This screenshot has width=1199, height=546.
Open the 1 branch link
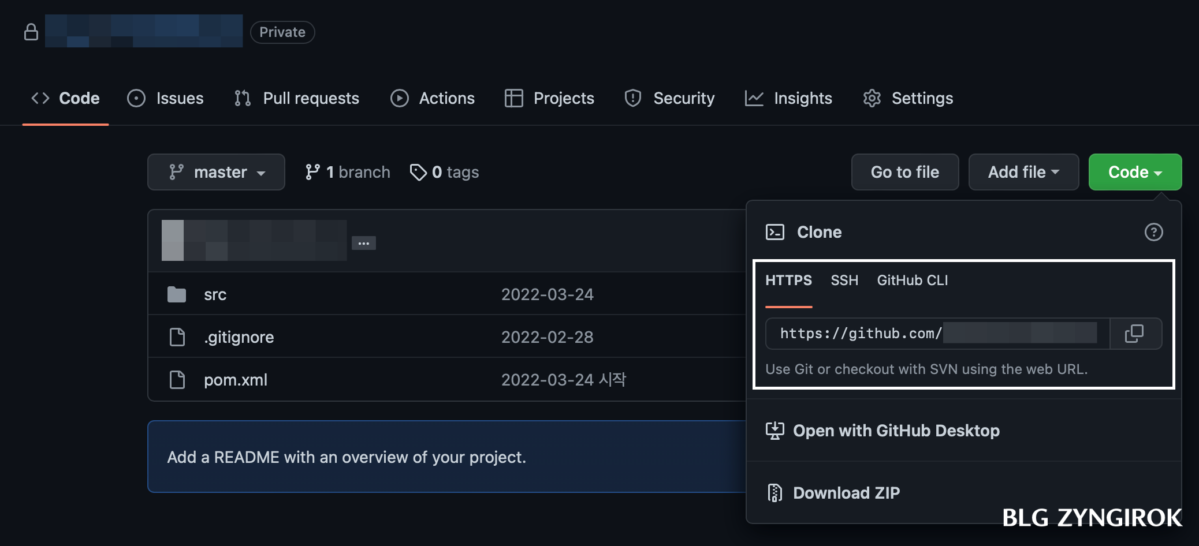tap(358, 171)
